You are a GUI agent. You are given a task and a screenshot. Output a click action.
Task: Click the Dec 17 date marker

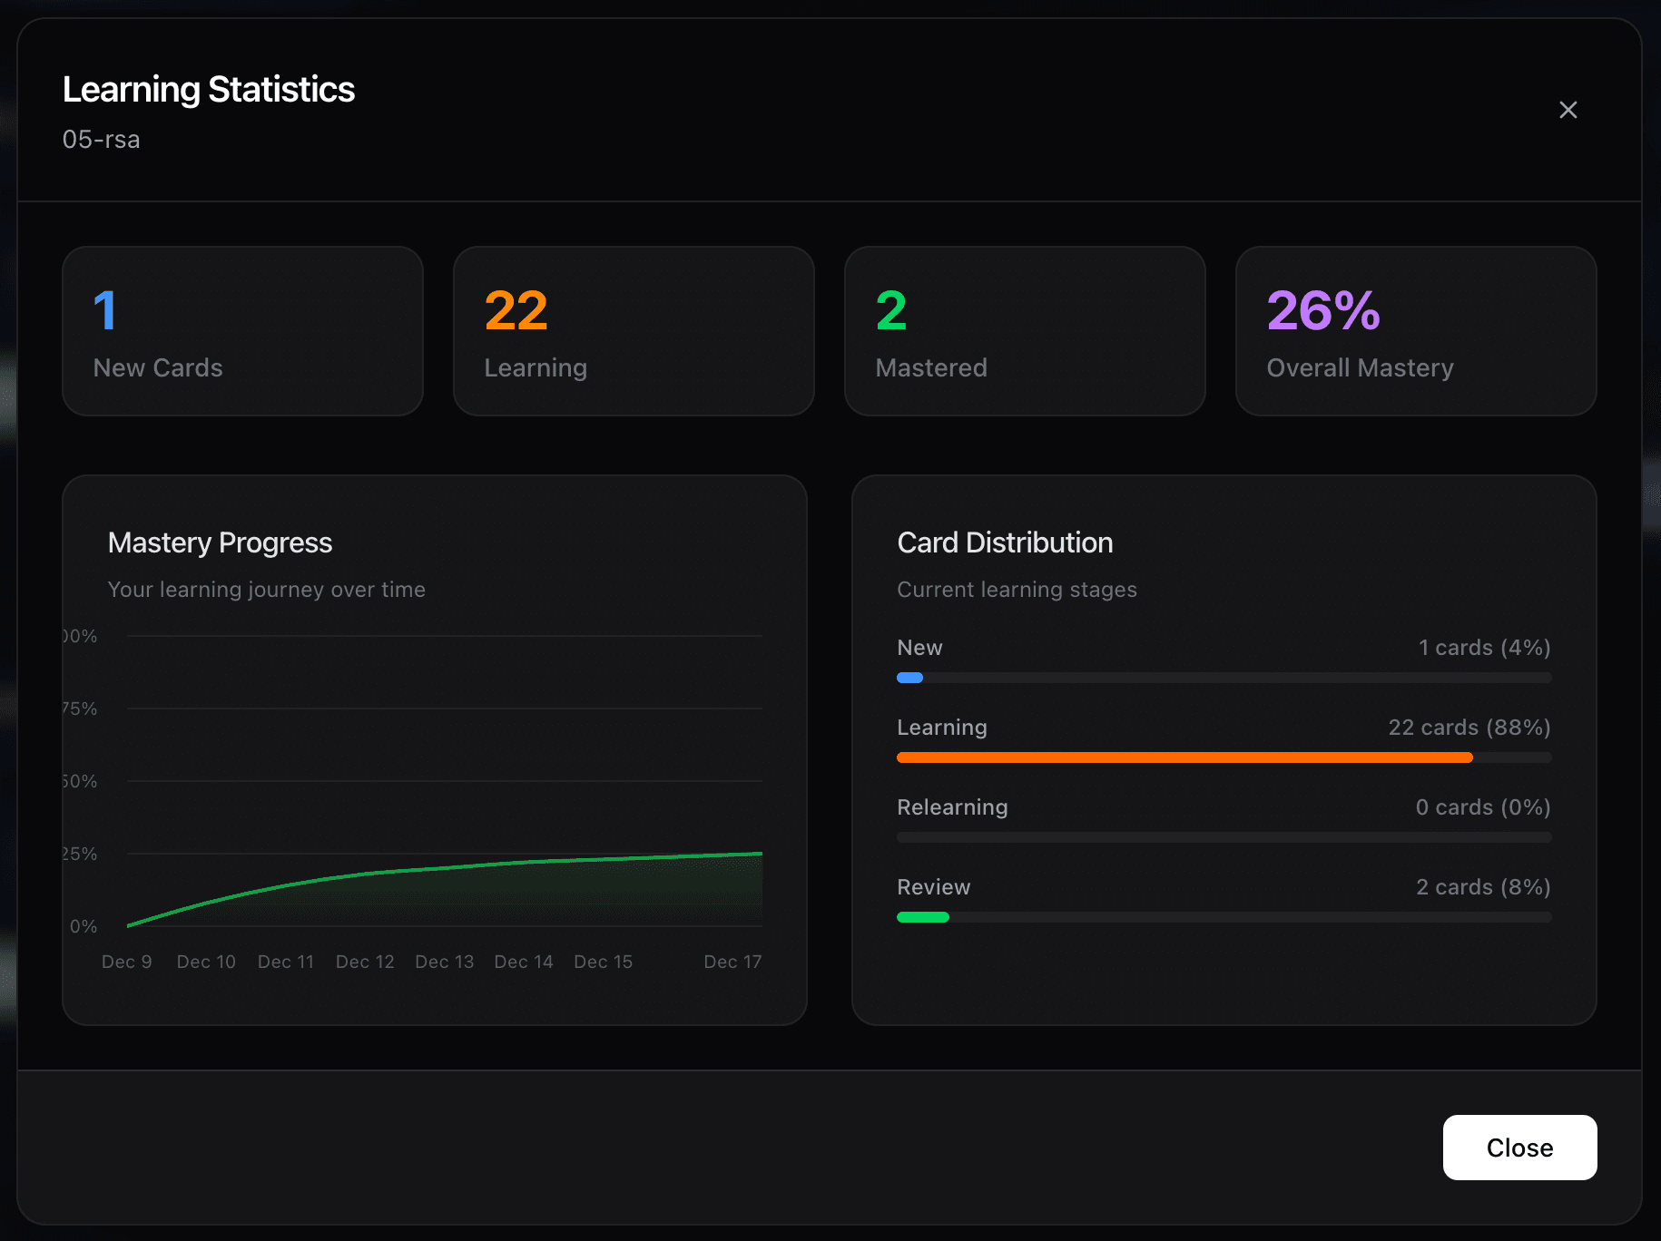pyautogui.click(x=732, y=962)
